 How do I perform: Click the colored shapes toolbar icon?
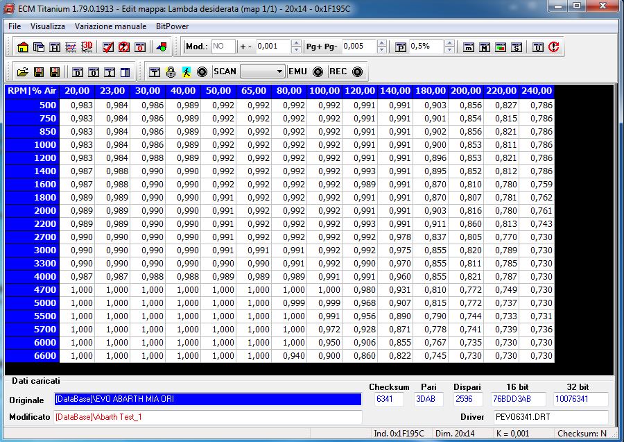point(161,47)
